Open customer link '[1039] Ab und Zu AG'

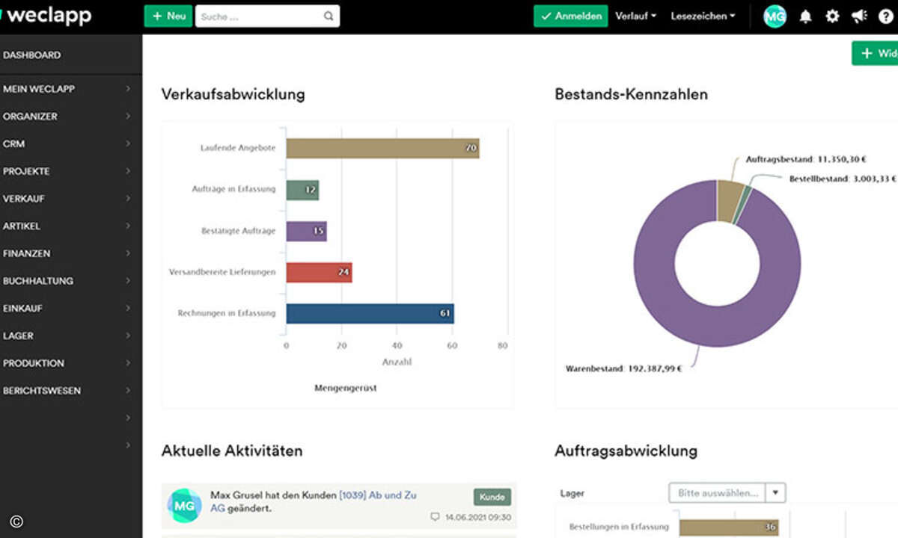tap(377, 495)
